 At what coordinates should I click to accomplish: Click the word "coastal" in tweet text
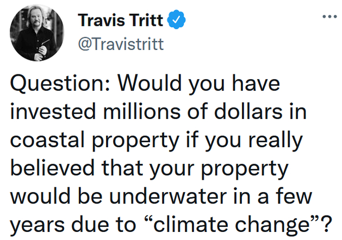click(x=47, y=141)
